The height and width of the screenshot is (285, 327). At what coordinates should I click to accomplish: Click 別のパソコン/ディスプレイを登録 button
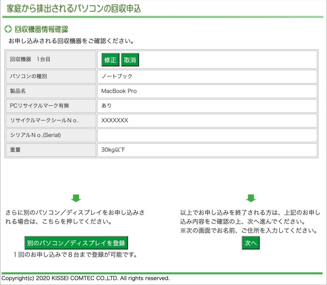coord(76,243)
